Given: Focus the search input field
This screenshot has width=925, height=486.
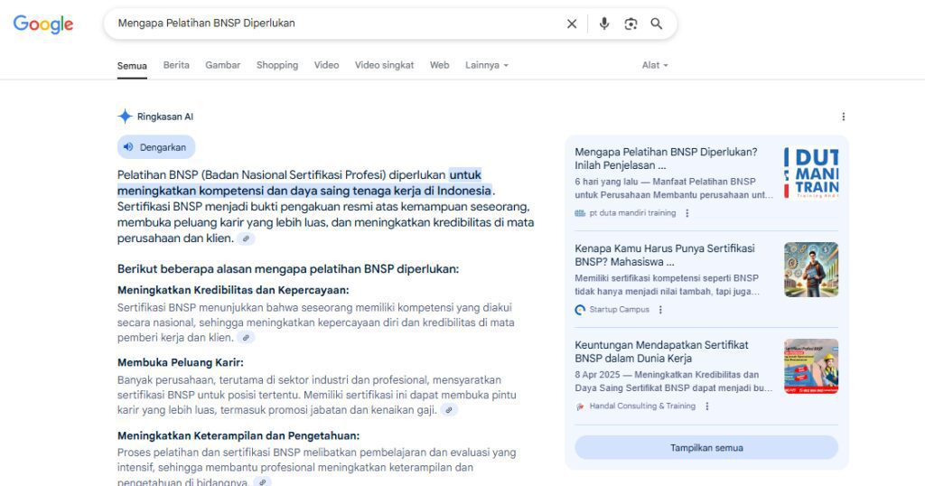Looking at the screenshot, I should click(x=336, y=23).
